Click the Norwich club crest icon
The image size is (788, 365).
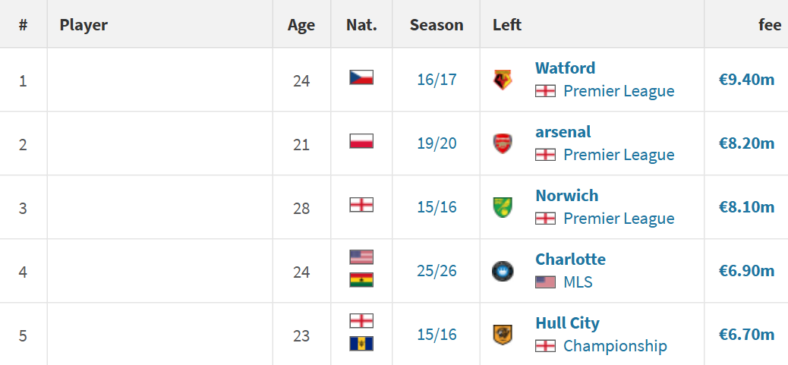point(502,207)
